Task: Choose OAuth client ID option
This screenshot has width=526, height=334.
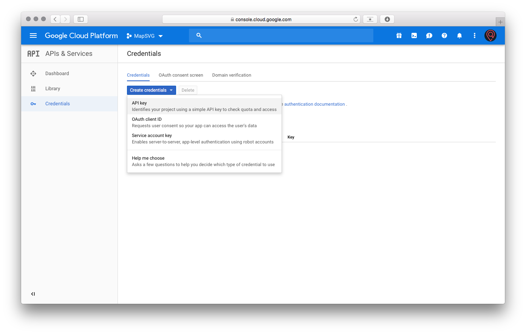Action: tap(204, 122)
